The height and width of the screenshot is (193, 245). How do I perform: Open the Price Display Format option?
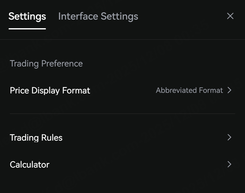pyautogui.click(x=50, y=91)
